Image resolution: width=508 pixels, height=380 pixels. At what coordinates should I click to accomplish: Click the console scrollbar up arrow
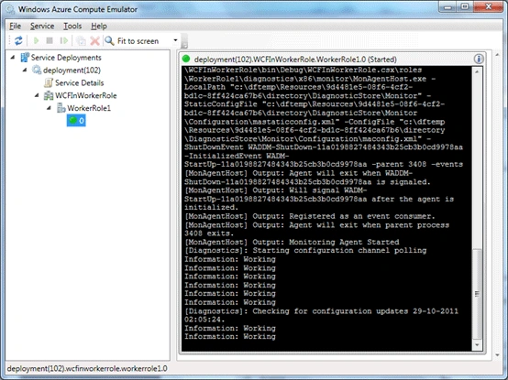[x=477, y=71]
